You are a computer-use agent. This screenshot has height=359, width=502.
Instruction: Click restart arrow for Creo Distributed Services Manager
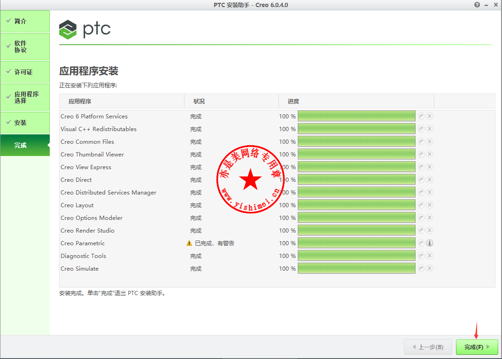[421, 192]
